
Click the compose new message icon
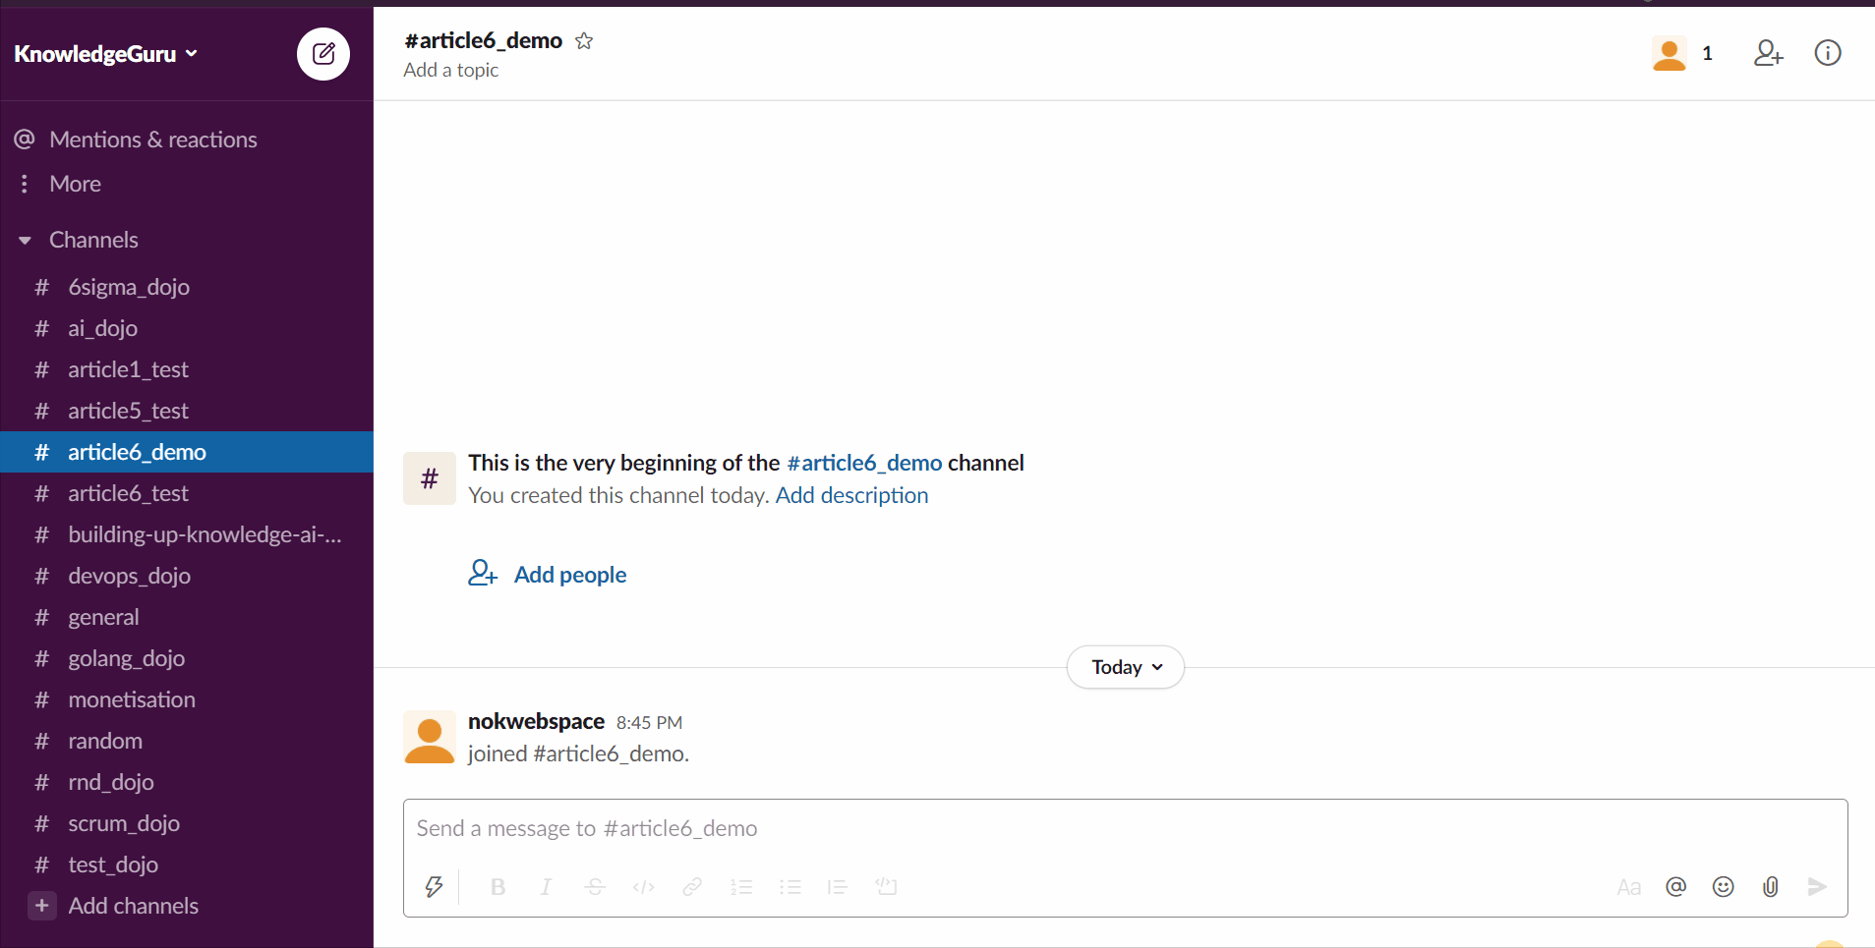[x=323, y=54]
